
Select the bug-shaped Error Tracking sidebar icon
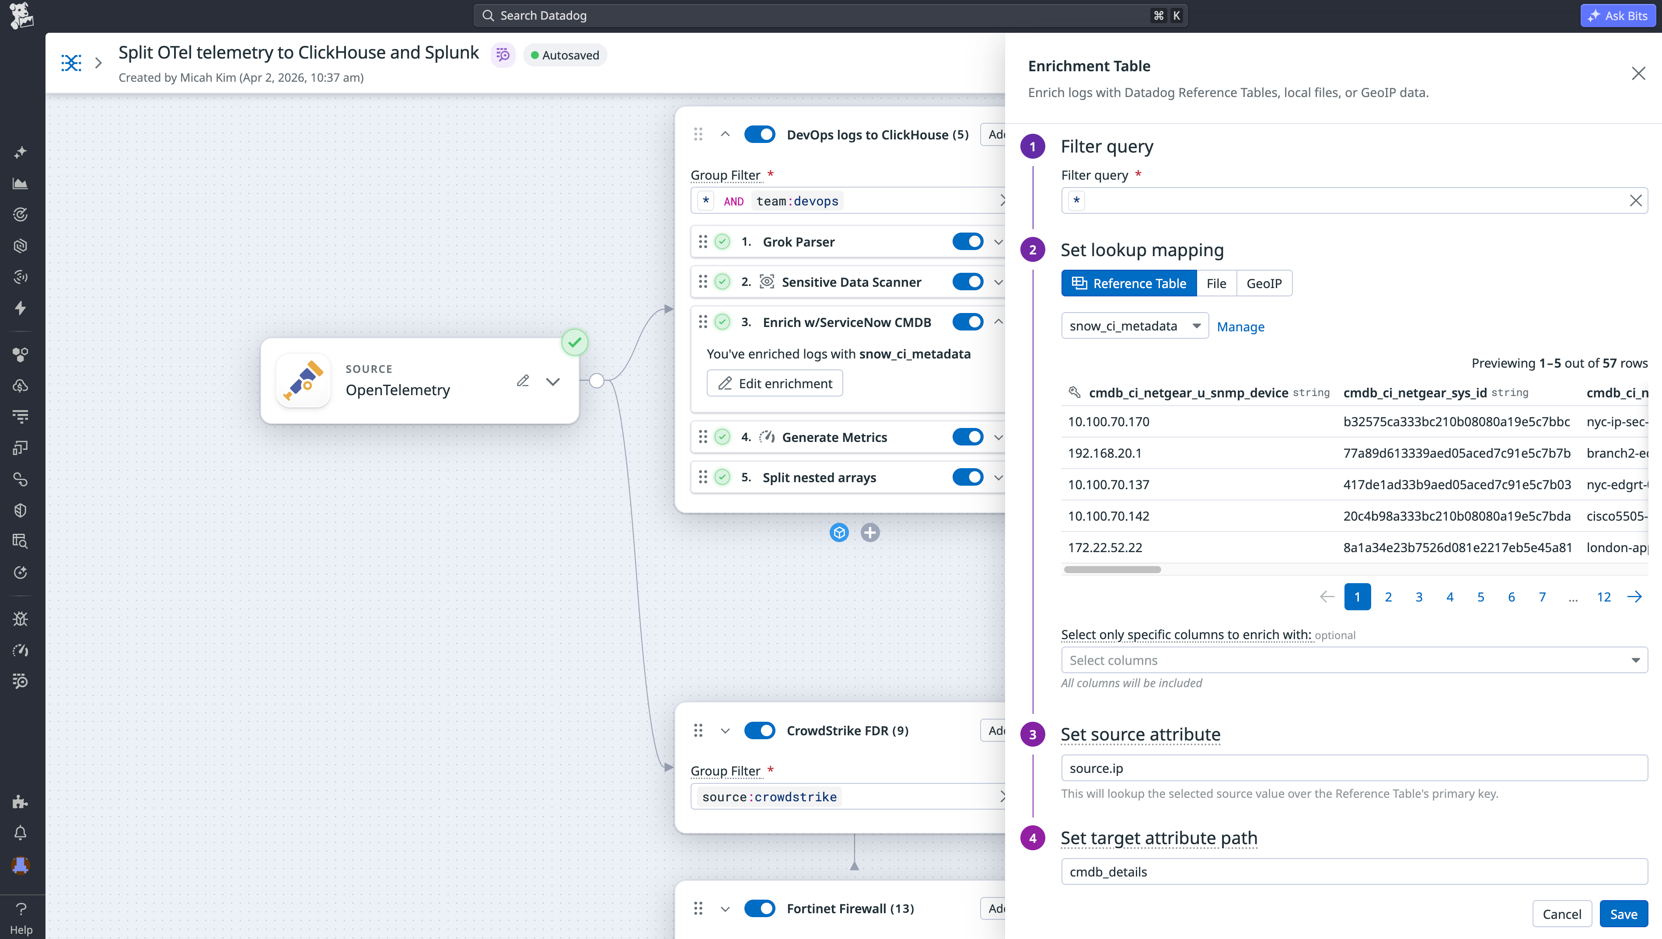(20, 619)
